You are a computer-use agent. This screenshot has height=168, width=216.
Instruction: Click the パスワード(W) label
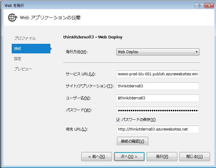[79, 110]
